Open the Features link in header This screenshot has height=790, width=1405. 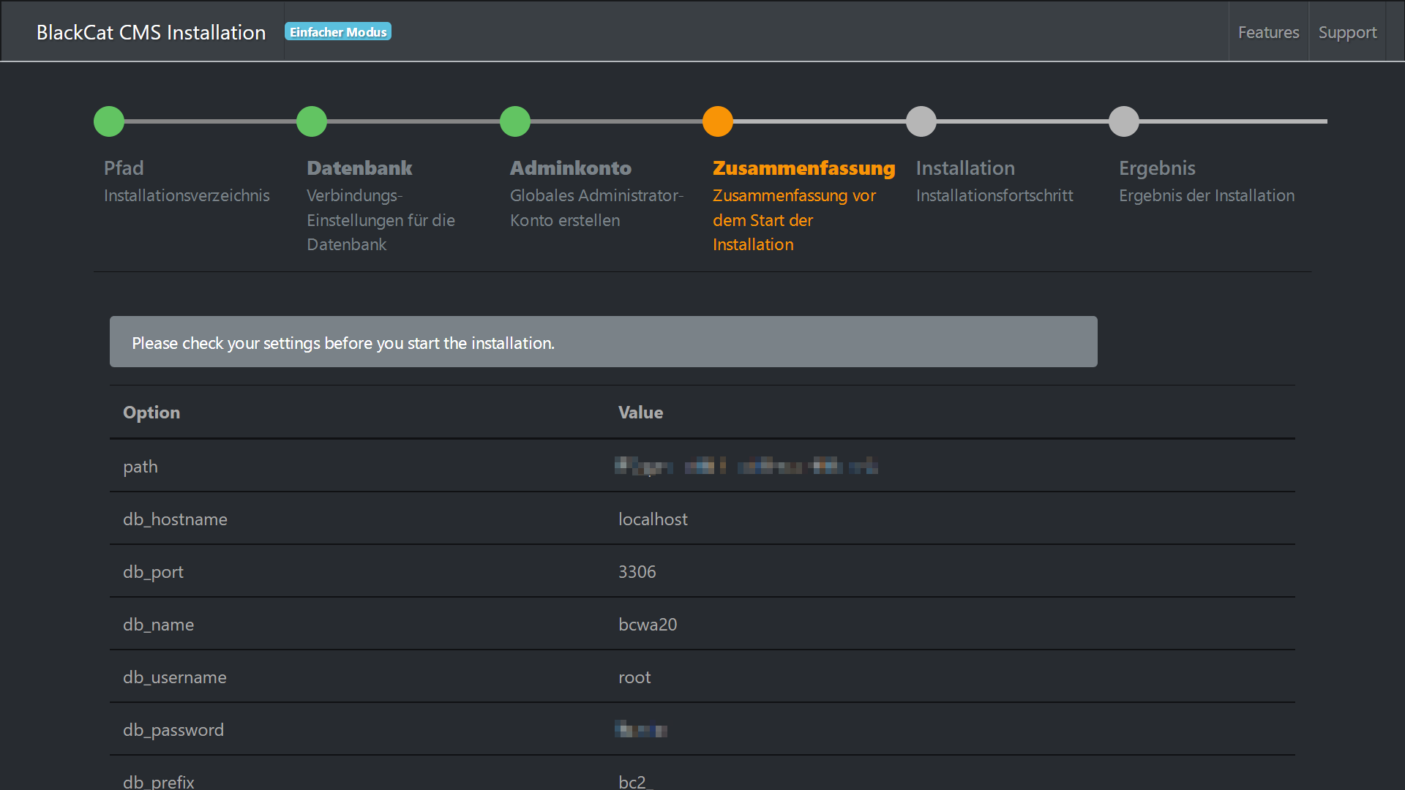[1268, 32]
